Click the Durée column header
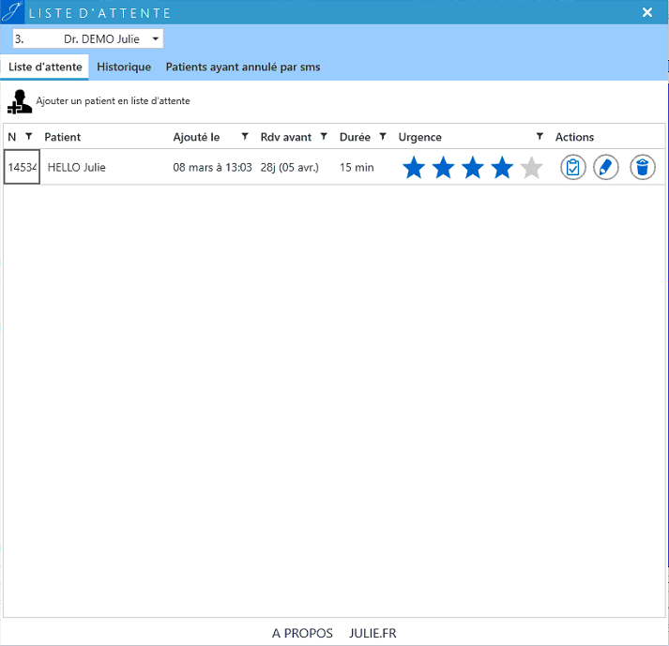The image size is (669, 646). (355, 137)
